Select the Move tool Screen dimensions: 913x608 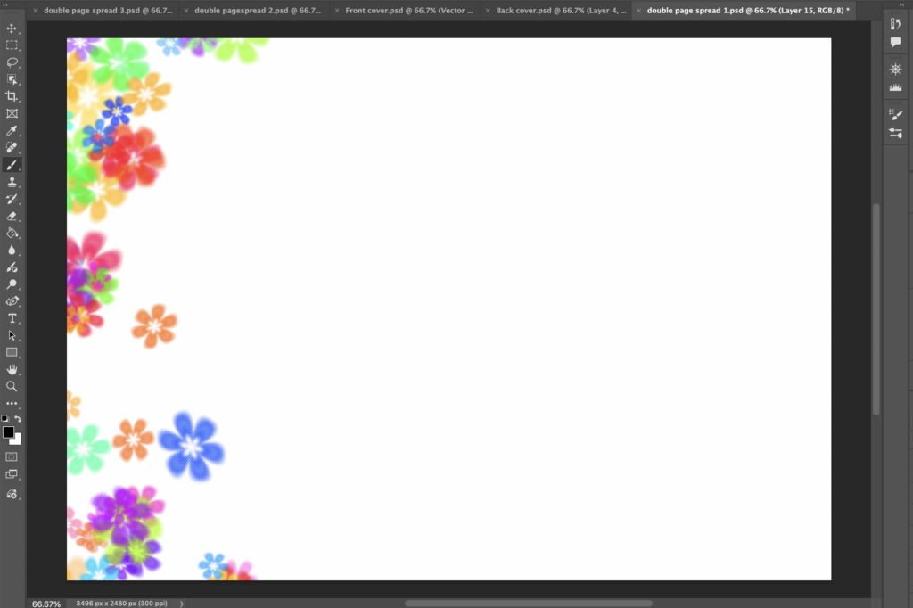coord(12,29)
